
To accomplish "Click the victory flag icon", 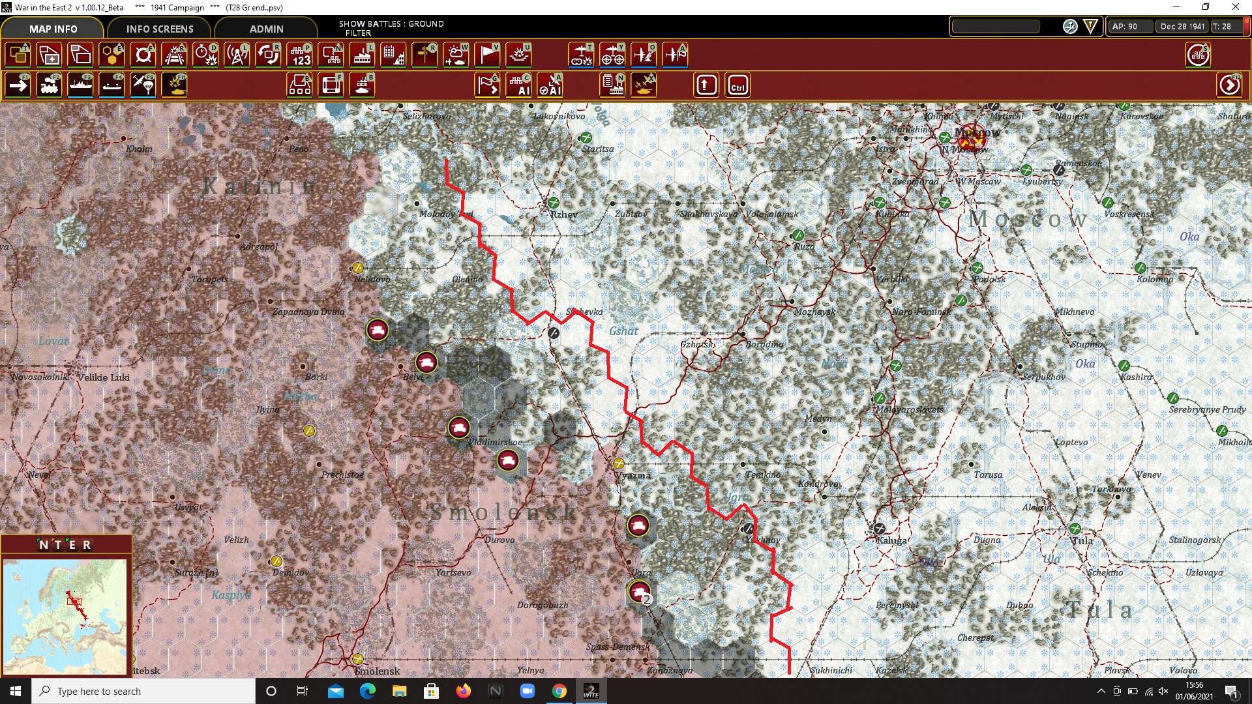I will pos(487,55).
